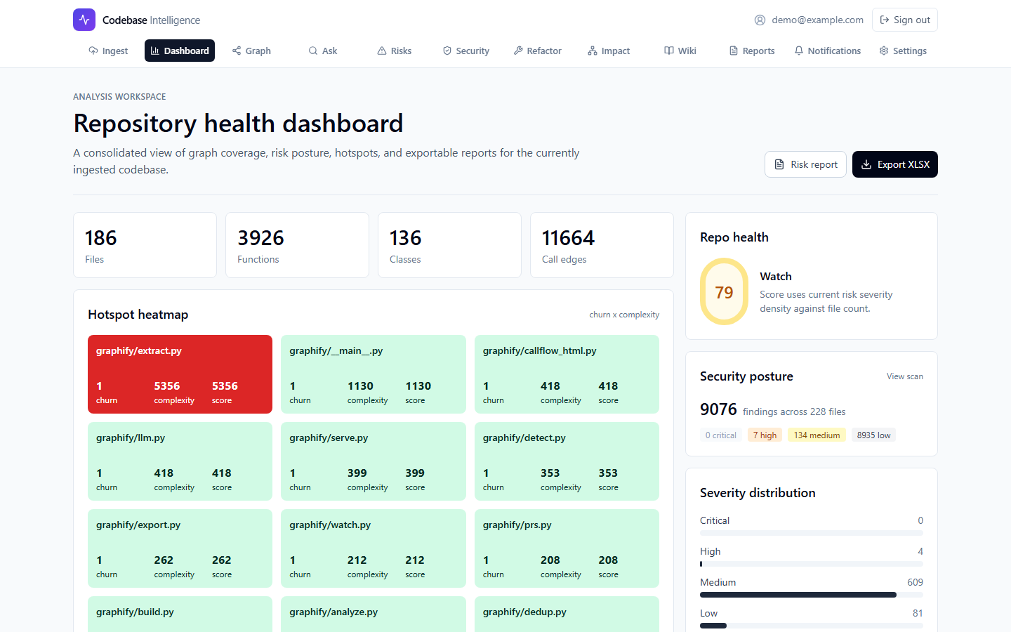Click the graphify/watch.py hotspot tile

click(x=374, y=548)
